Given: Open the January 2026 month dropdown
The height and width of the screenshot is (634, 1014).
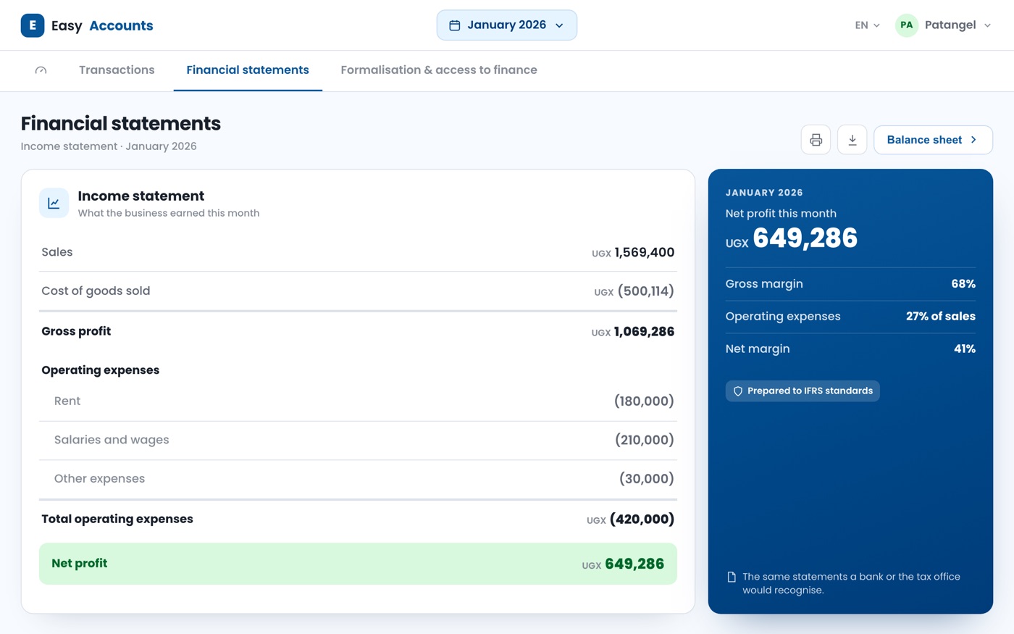Looking at the screenshot, I should click(x=507, y=25).
